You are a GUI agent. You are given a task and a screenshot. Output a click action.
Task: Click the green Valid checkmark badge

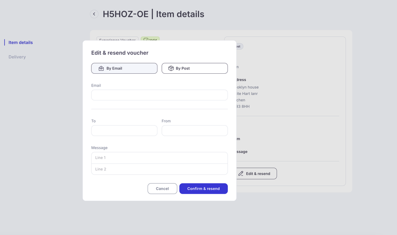[150, 39]
